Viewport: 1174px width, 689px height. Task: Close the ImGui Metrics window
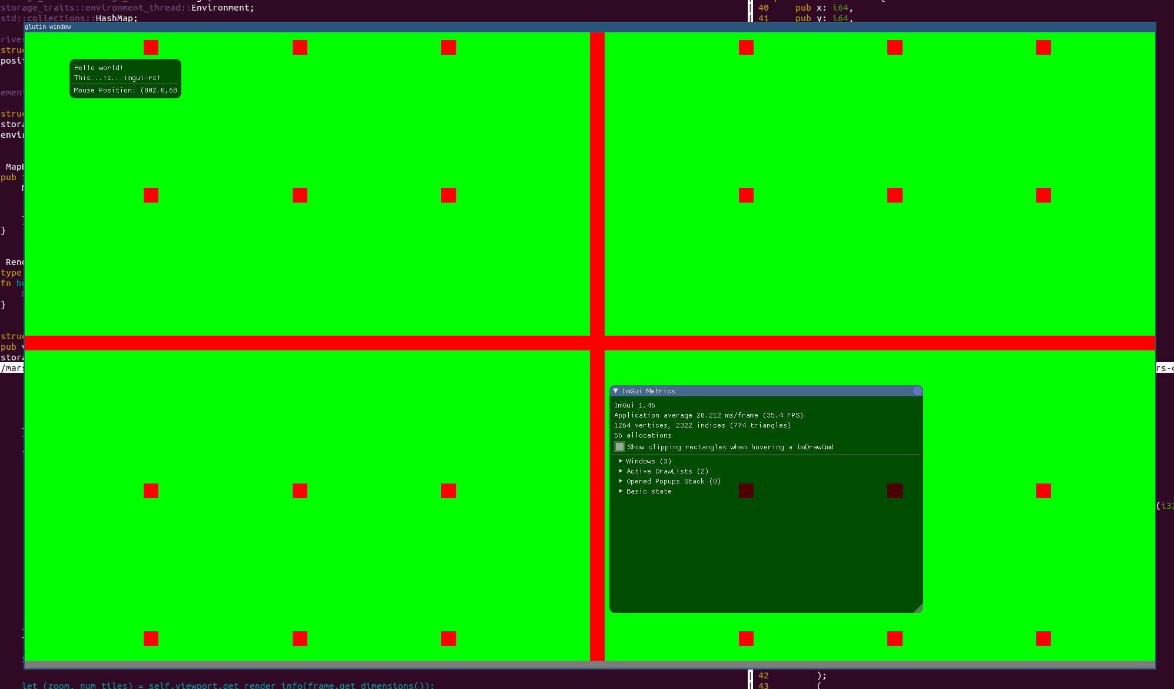pyautogui.click(x=917, y=391)
